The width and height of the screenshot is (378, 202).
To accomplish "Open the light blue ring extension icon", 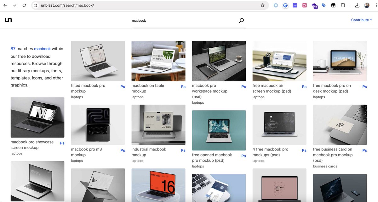I will tap(276, 5).
